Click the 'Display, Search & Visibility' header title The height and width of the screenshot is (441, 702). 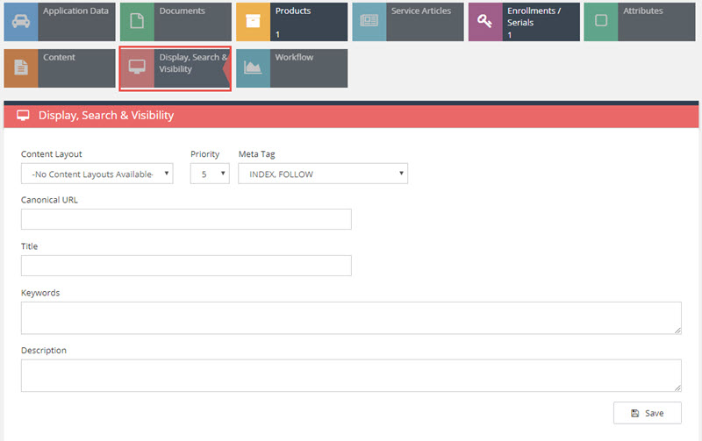(x=106, y=116)
